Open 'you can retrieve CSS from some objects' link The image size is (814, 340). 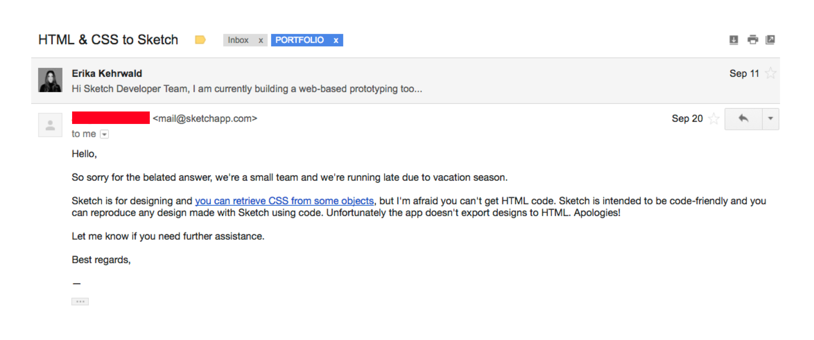tap(284, 201)
